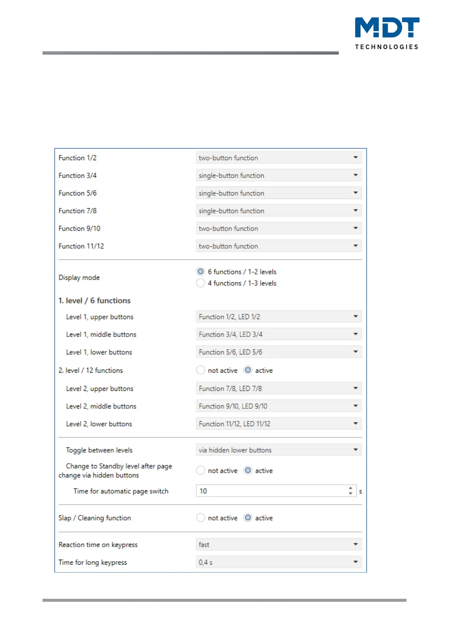Image resolution: width=452 pixels, height=639 pixels.
Task: Open the Function 5/6 dropdown list
Action: click(x=279, y=193)
